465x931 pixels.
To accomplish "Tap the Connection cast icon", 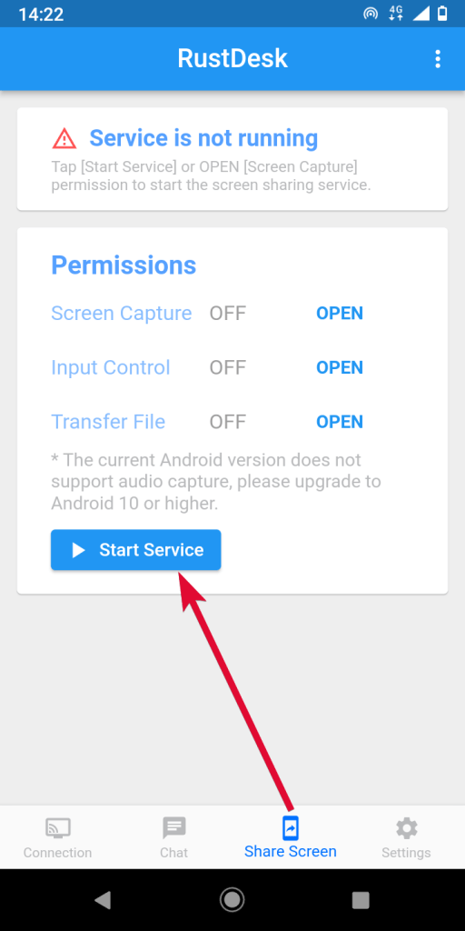I will point(57,827).
